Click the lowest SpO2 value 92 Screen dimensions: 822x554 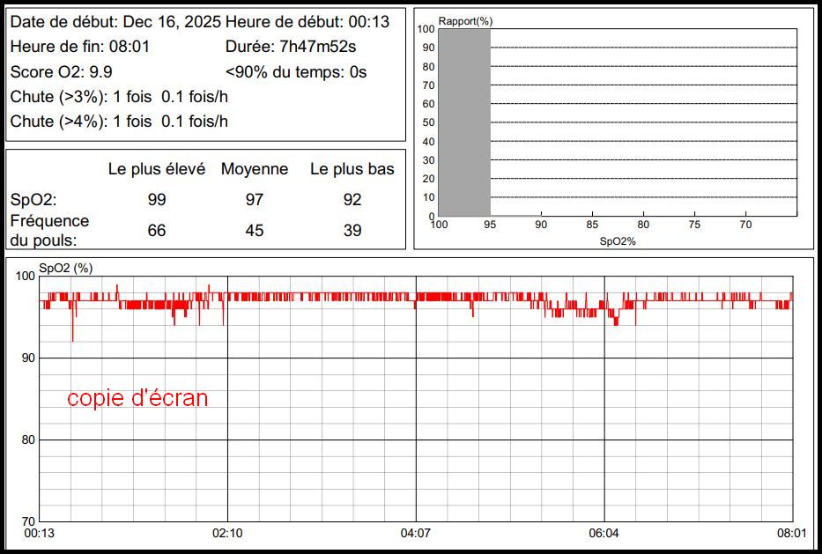pos(352,200)
